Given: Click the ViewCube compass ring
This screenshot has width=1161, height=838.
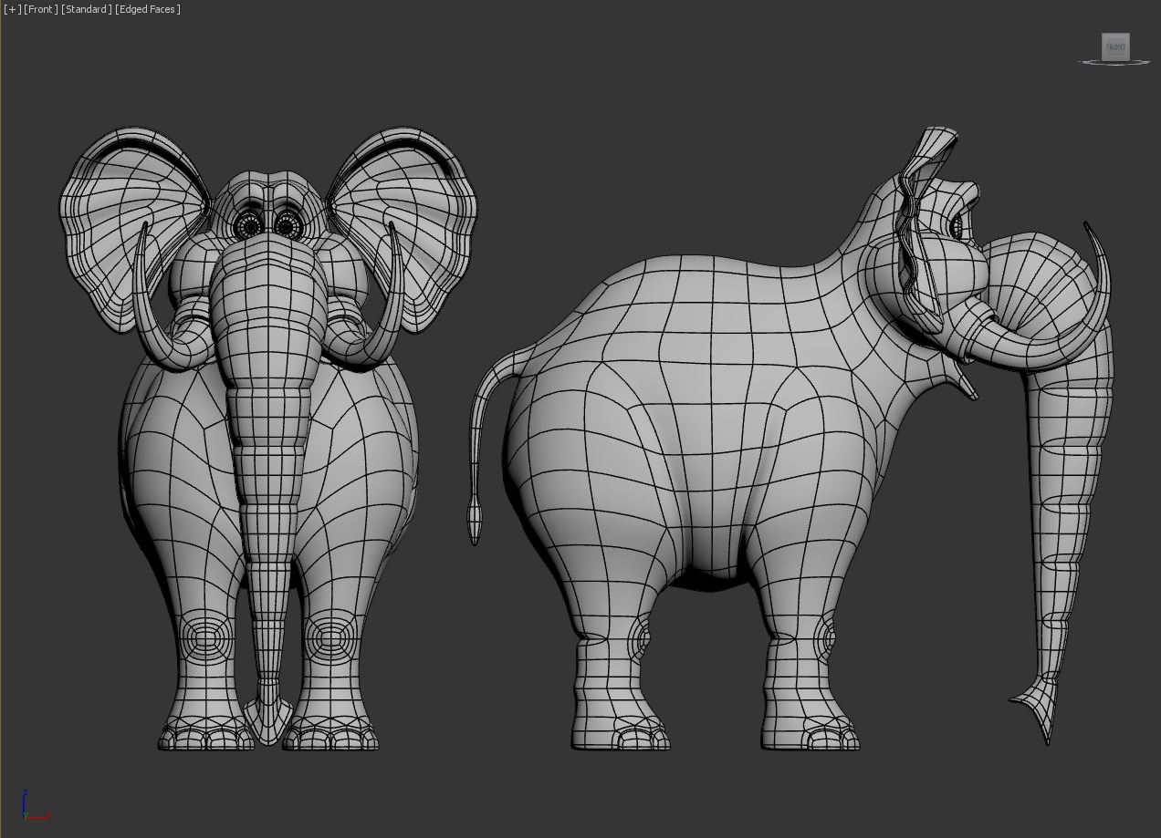Looking at the screenshot, I should pos(1115,62).
